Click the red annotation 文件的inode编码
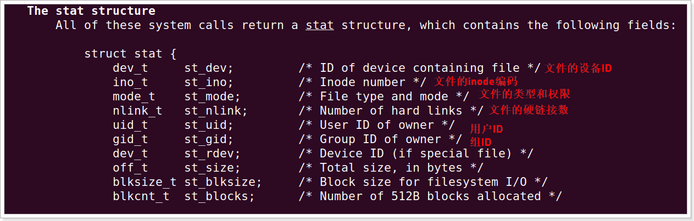Screen dimensions: 694x221 tap(475, 82)
